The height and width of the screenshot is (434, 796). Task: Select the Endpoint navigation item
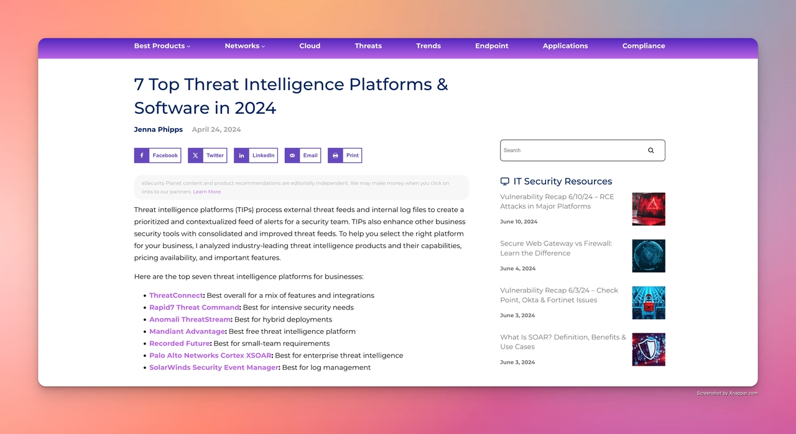[x=491, y=46]
